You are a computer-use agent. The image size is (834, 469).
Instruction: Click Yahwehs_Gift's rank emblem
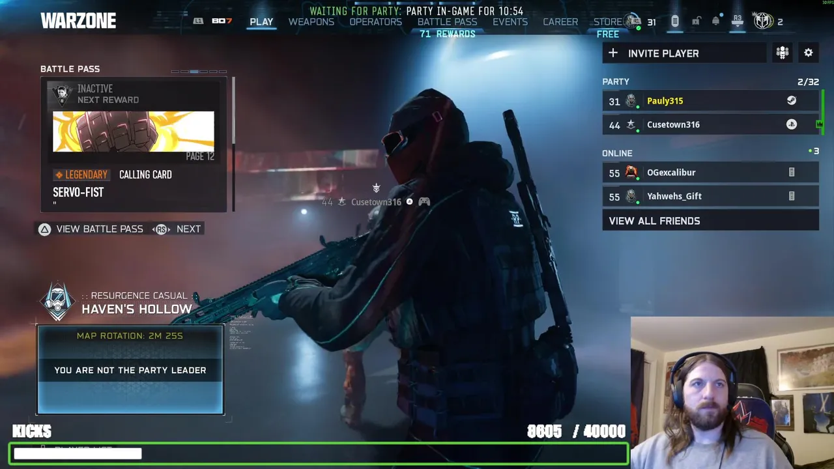(x=631, y=196)
